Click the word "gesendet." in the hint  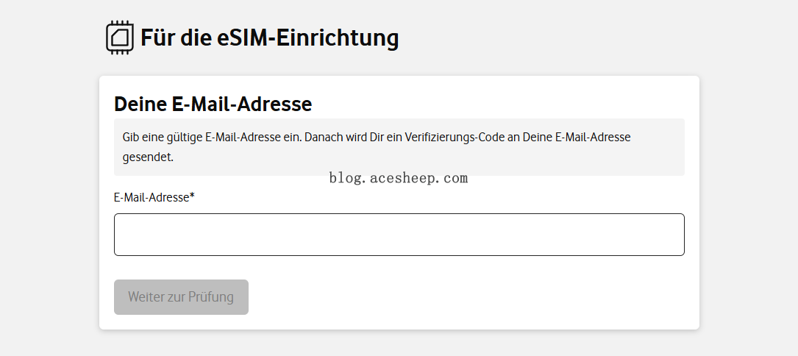[148, 157]
